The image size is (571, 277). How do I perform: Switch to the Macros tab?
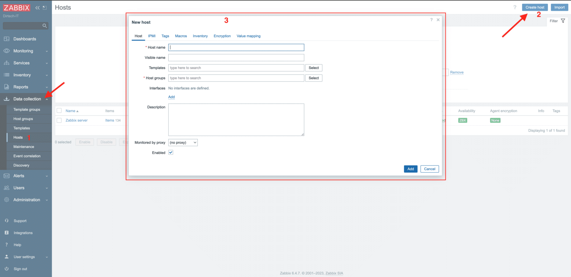point(181,36)
